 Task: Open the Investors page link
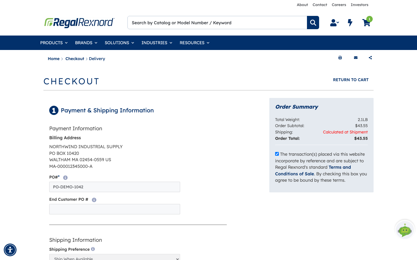click(359, 5)
